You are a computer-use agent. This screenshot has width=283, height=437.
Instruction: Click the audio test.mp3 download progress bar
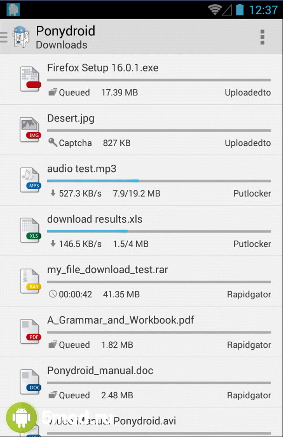(x=159, y=181)
